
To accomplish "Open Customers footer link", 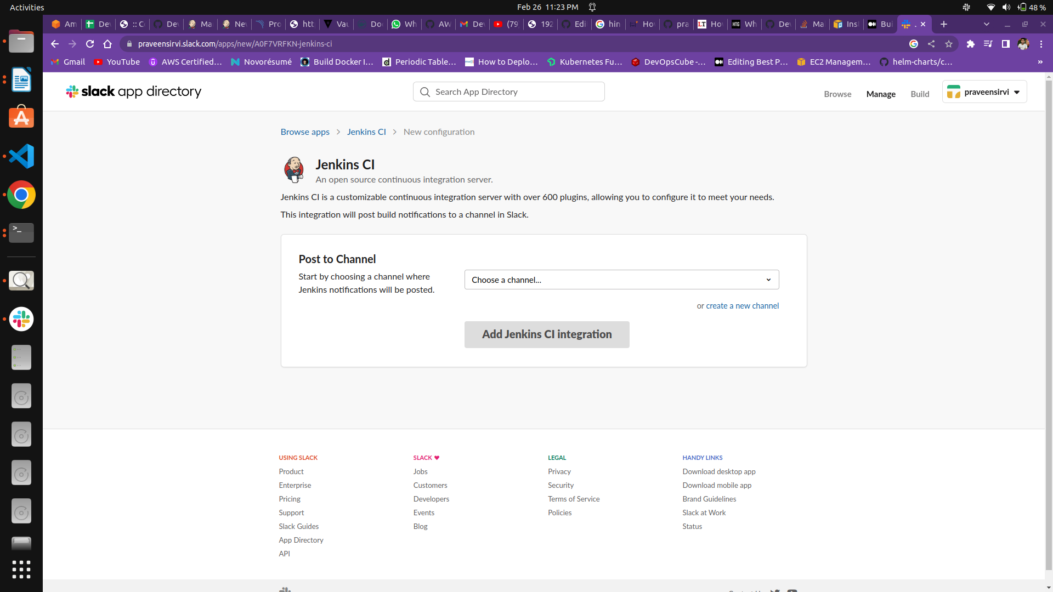I will [430, 485].
